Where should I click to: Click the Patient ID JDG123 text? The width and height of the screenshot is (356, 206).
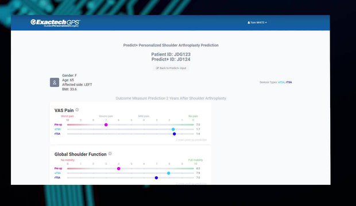coord(171,54)
